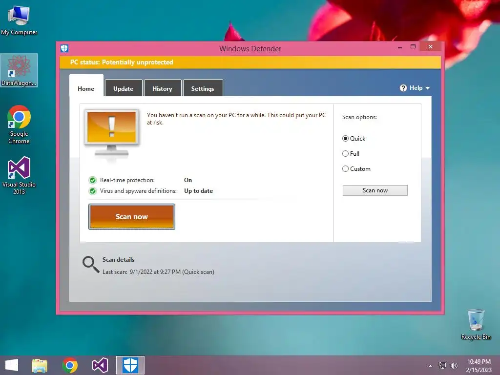Launch Google Chrome from the desktop
Screen dimensions: 500x375
19,125
